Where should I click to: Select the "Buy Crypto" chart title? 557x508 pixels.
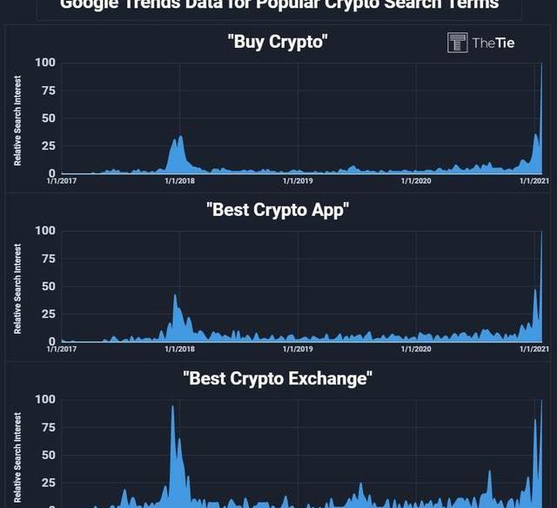pyautogui.click(x=278, y=42)
